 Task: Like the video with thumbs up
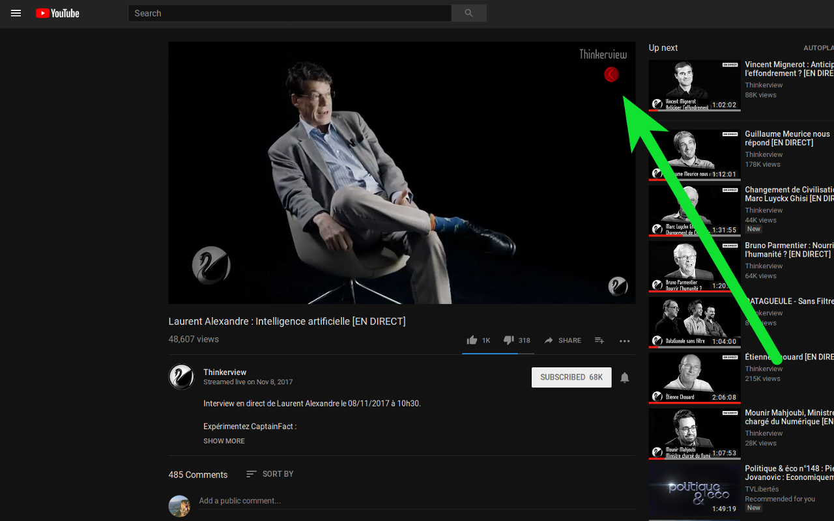click(x=472, y=340)
